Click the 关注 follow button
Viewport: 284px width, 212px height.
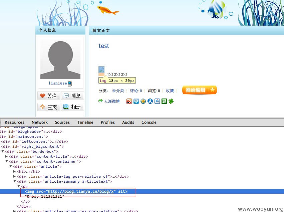click(x=49, y=96)
